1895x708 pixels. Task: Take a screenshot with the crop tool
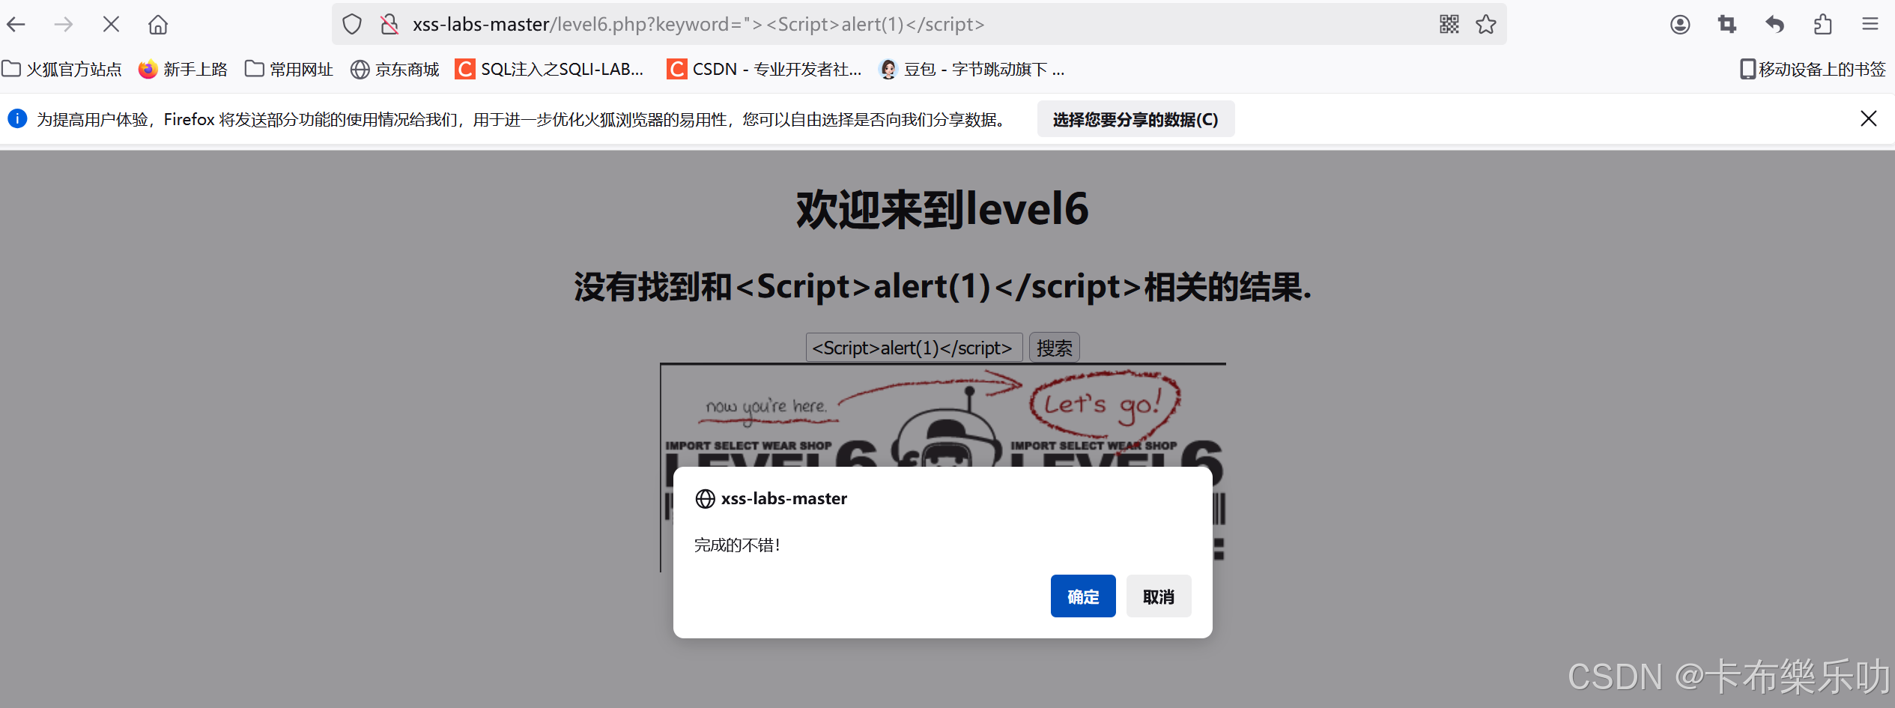(x=1727, y=25)
